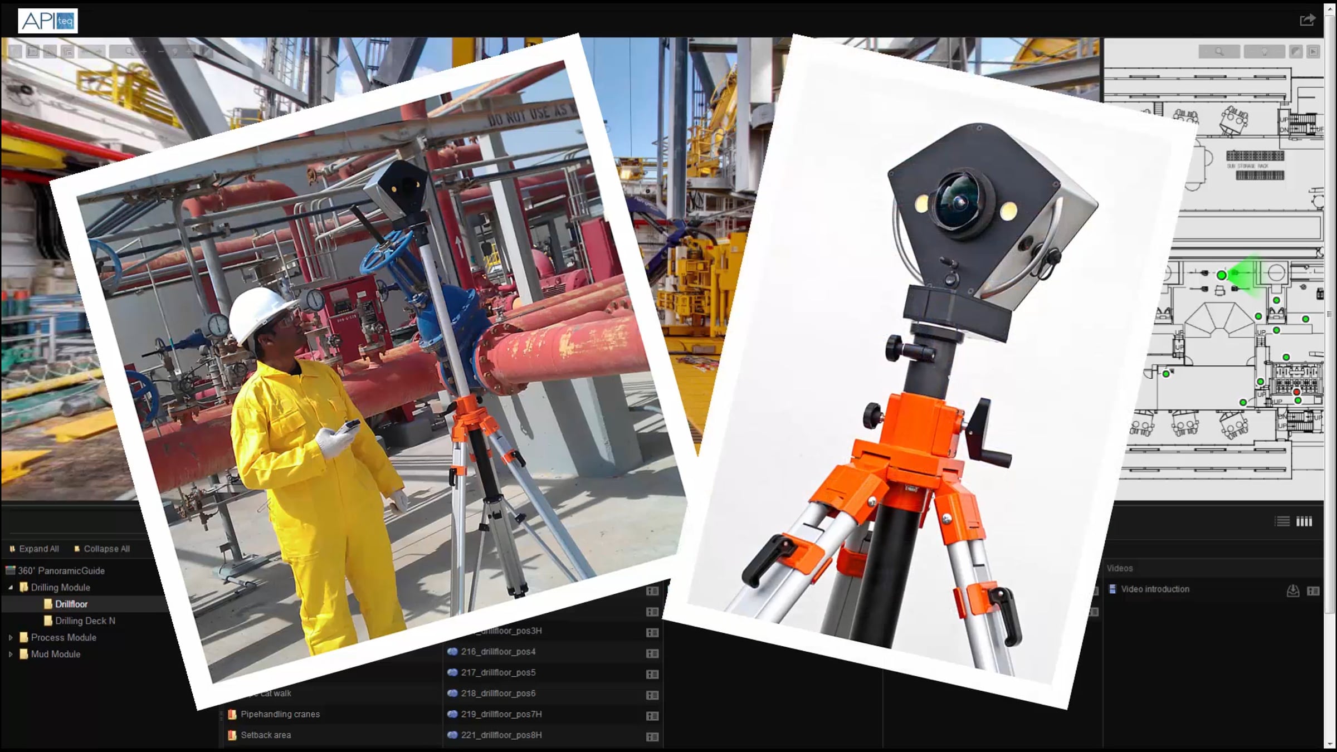The image size is (1337, 752).
Task: Open details icon for 217_drillfloor_pos5
Action: (652, 674)
